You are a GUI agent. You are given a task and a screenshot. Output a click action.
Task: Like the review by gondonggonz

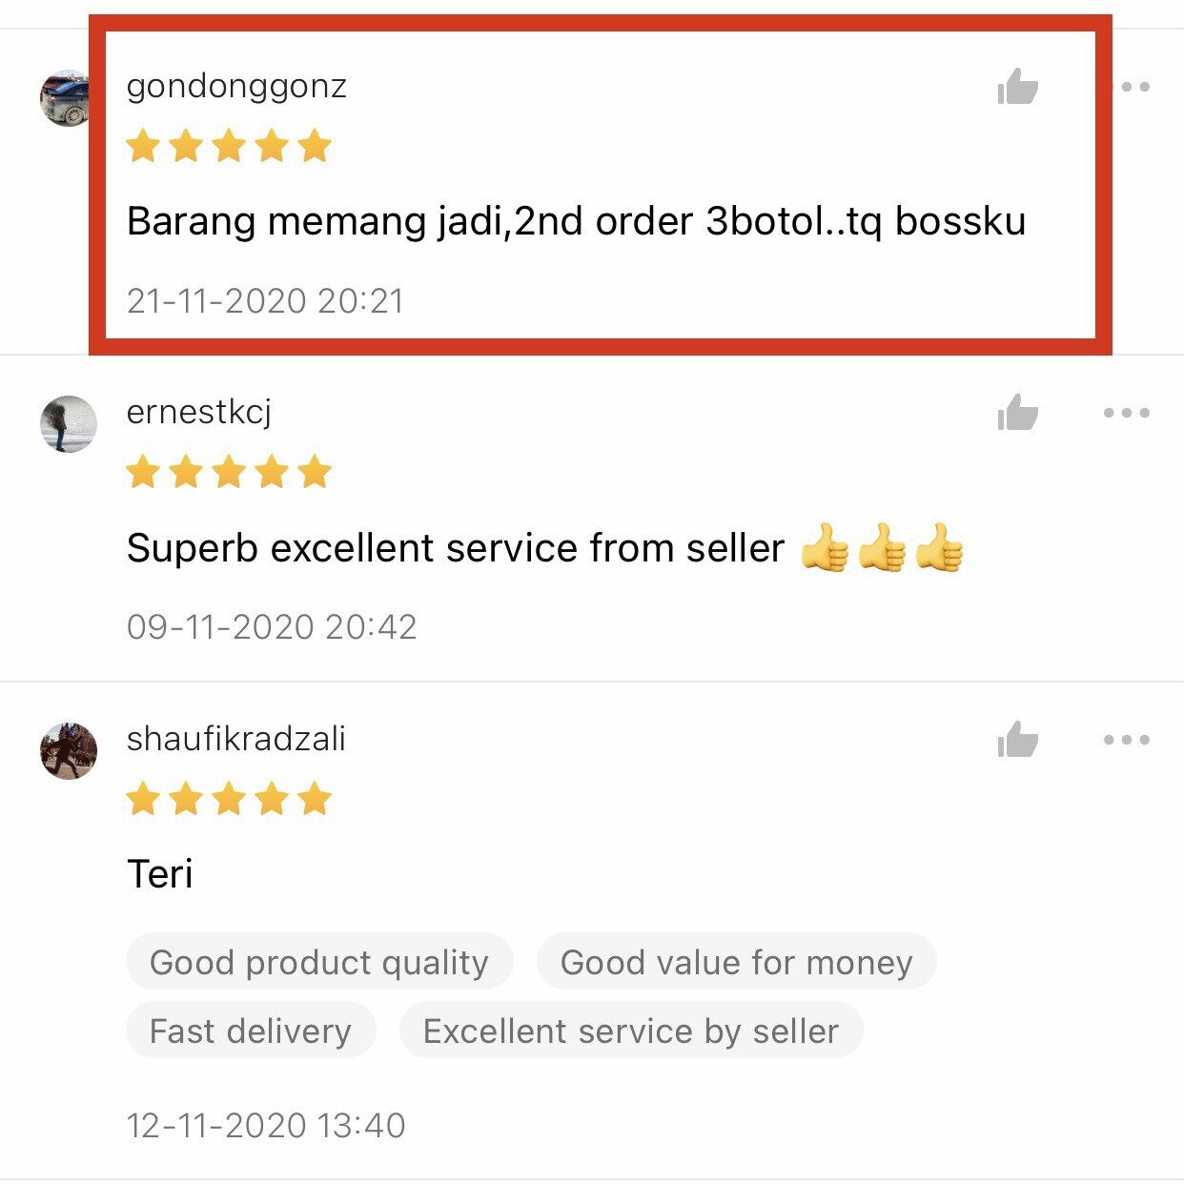click(1017, 87)
